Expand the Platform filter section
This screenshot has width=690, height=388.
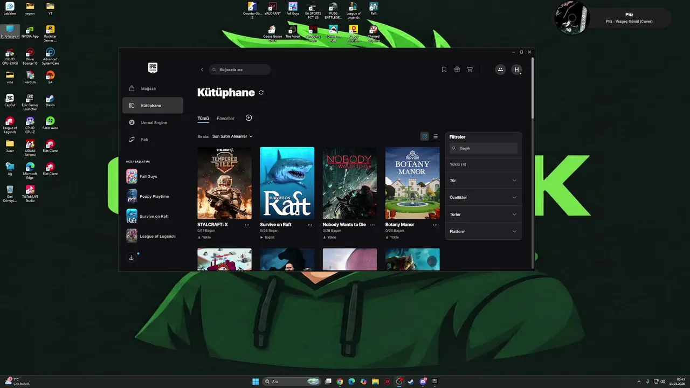pyautogui.click(x=483, y=231)
